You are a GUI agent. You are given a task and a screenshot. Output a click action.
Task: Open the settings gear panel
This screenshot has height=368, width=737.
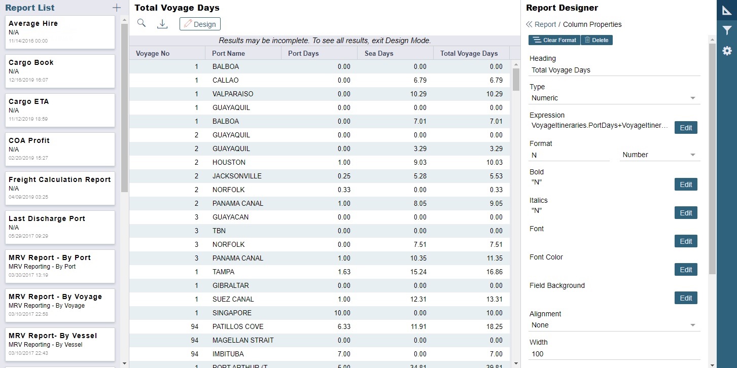click(727, 51)
